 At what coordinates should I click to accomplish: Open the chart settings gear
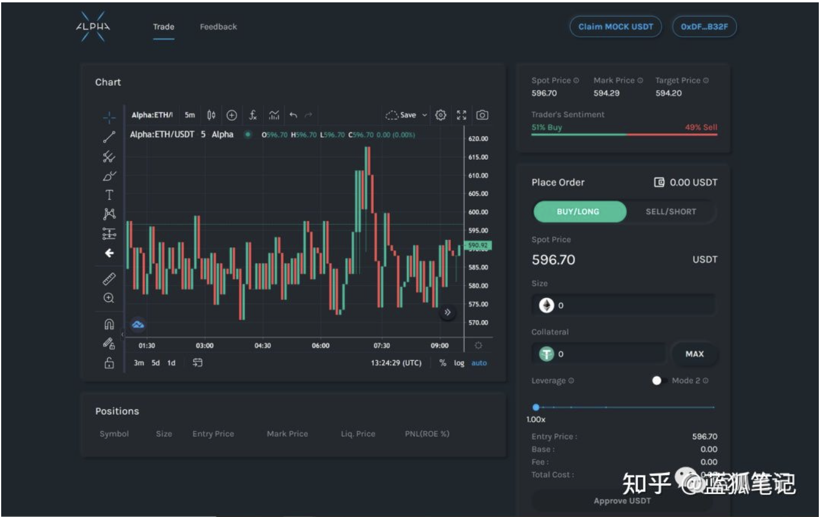coord(441,115)
